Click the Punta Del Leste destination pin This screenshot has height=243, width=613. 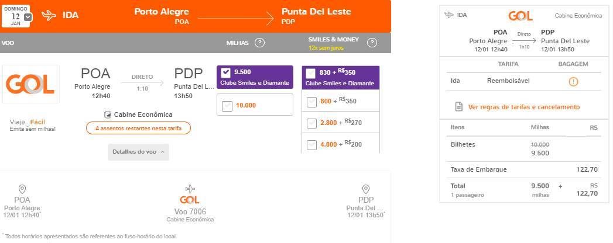click(366, 190)
